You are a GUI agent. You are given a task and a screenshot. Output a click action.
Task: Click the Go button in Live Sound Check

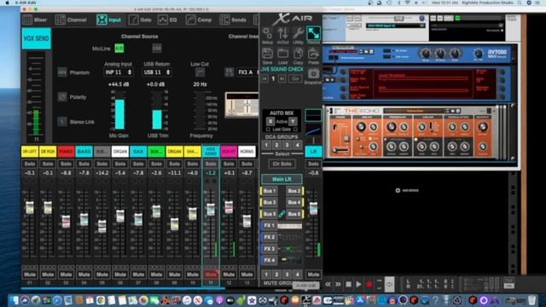coord(295,79)
